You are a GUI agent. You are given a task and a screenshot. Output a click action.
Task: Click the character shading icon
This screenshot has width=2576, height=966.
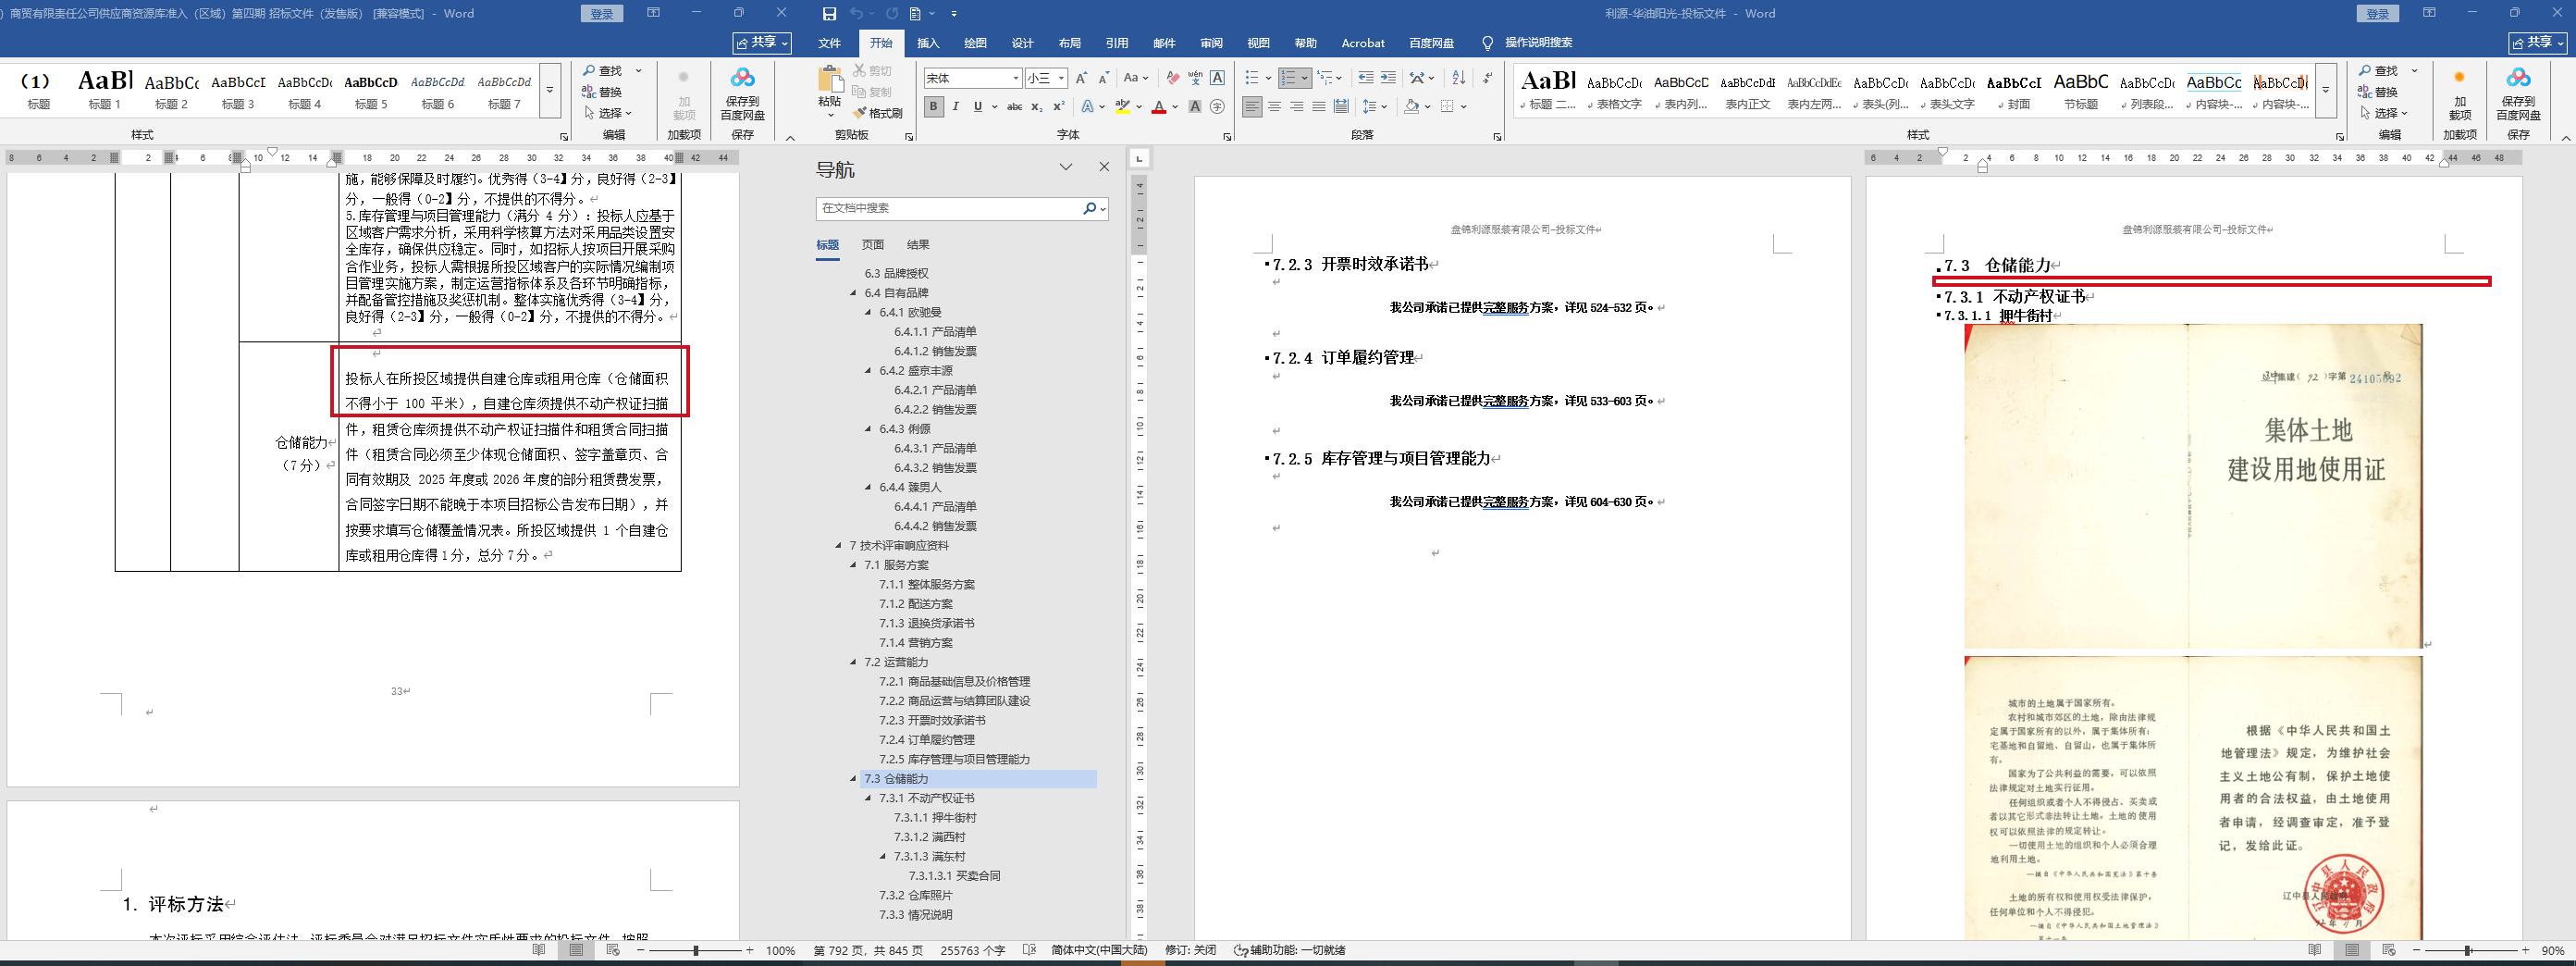1195,107
